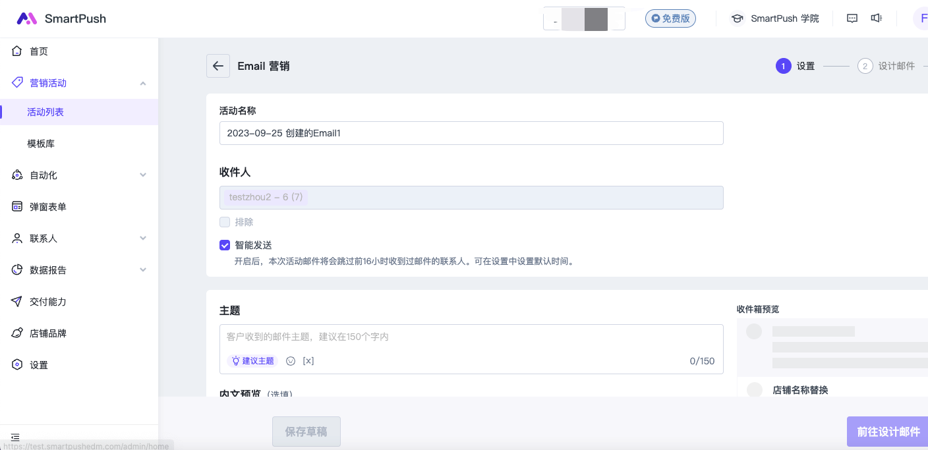Image resolution: width=928 pixels, height=450 pixels.
Task: Expand the 联系人 sidebar menu
Action: coord(143,239)
